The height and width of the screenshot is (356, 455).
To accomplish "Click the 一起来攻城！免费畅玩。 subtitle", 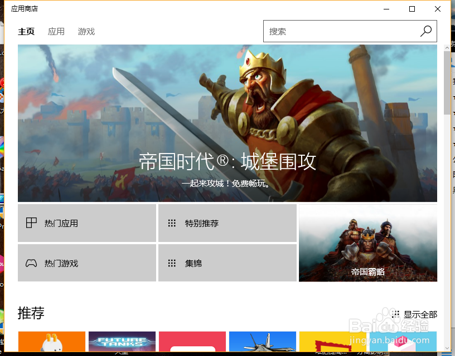I will click(226, 183).
